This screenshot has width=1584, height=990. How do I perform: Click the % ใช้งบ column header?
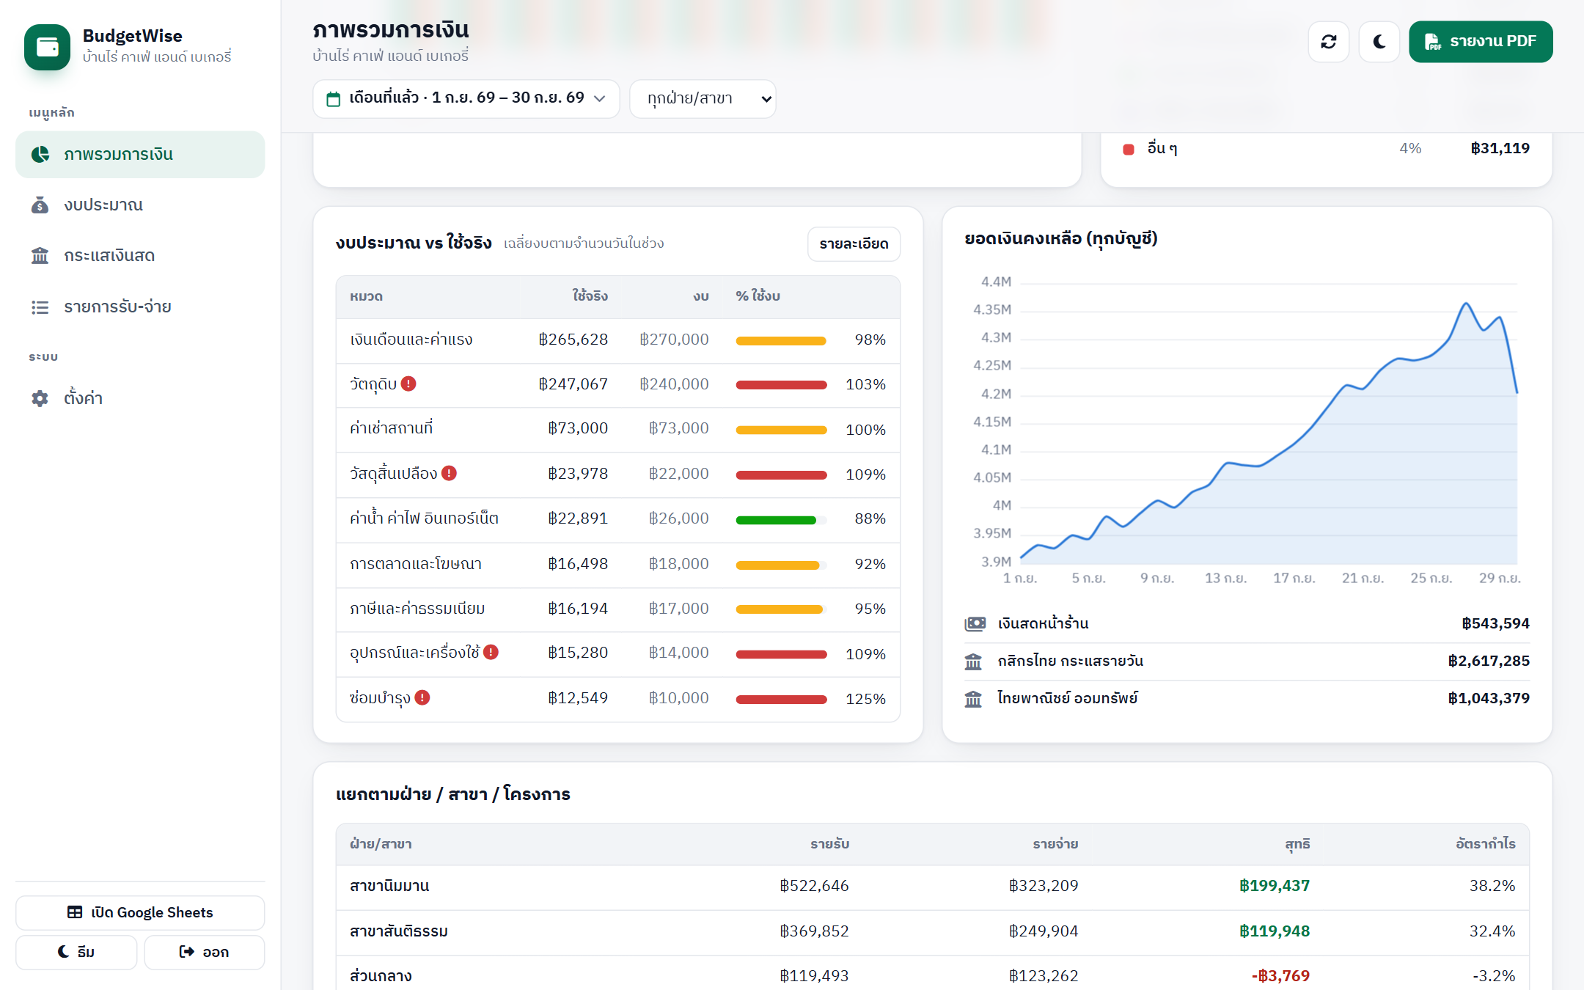click(x=758, y=296)
